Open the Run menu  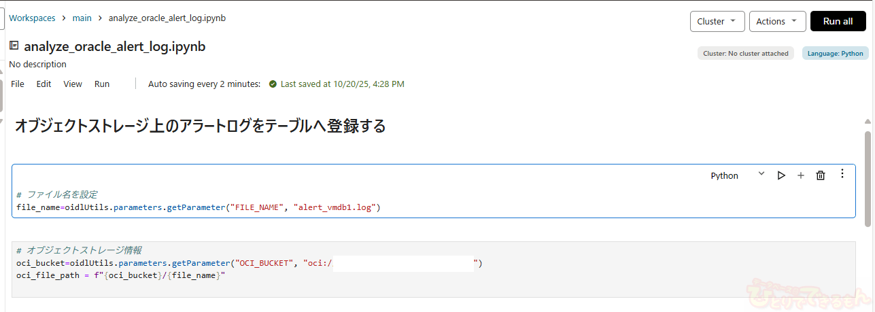pyautogui.click(x=102, y=84)
